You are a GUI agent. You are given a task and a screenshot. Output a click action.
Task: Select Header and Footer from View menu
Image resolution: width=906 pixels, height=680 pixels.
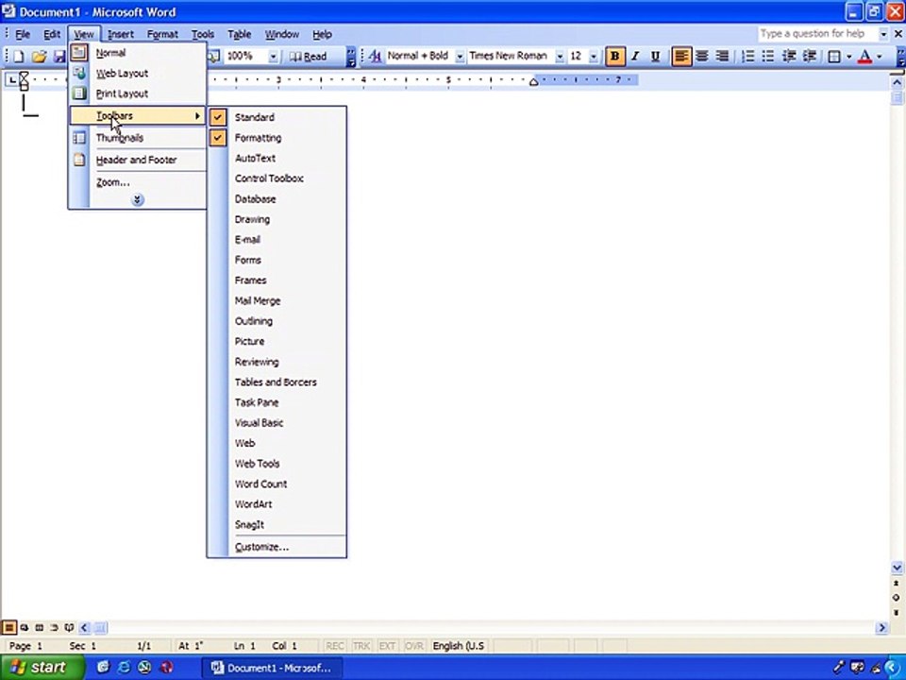pos(138,161)
